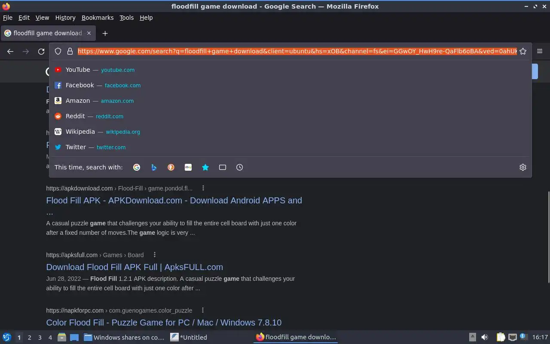Open the View menu
Image resolution: width=550 pixels, height=344 pixels.
[42, 18]
